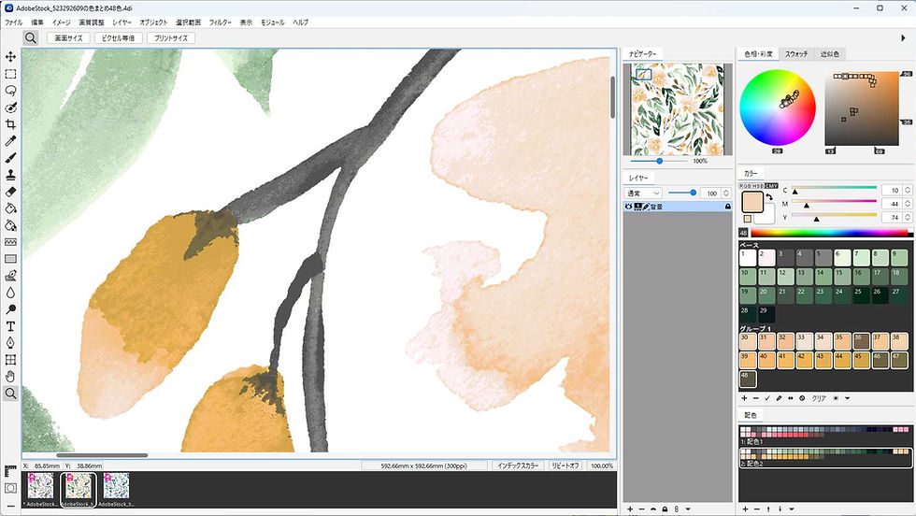
Task: Open the layer opacity 100 dropdown arrow
Action: tap(725, 193)
